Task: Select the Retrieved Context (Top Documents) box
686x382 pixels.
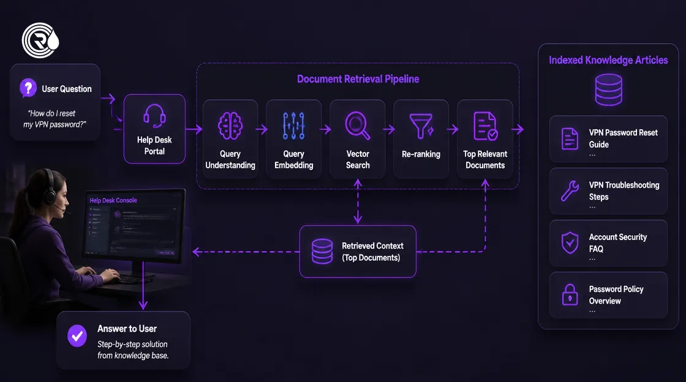Action: [x=358, y=252]
